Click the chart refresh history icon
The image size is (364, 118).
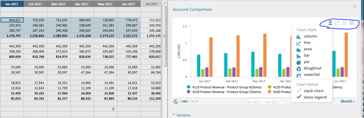point(176,101)
